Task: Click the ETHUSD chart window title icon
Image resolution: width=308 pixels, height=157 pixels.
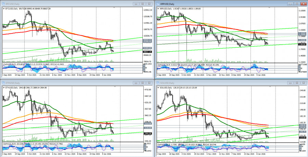Action: [3, 83]
